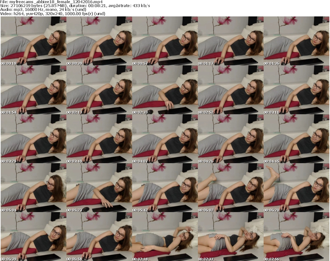Image resolution: width=330 pixels, height=261 pixels.
Task: Click the thumbnail labeled 00:07:37
Action: click(231, 237)
